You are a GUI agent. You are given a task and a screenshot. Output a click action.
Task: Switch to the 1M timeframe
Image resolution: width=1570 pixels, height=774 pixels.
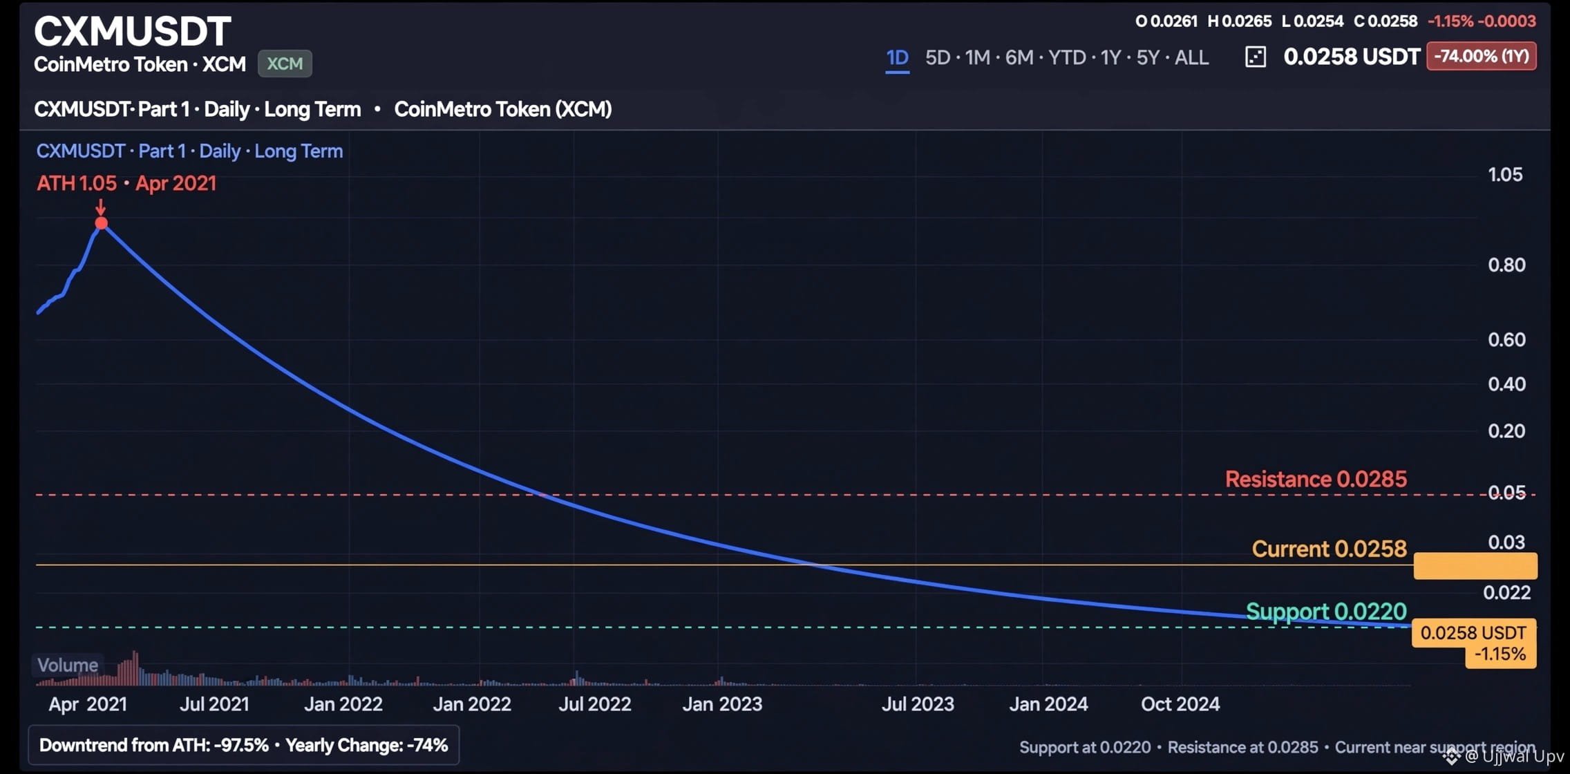coord(978,57)
